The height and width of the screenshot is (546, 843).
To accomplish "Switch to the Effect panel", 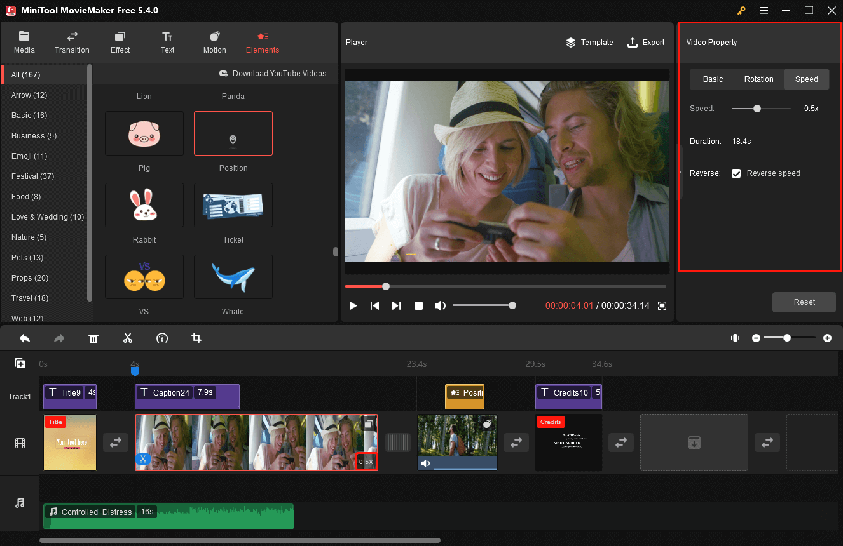I will 120,42.
